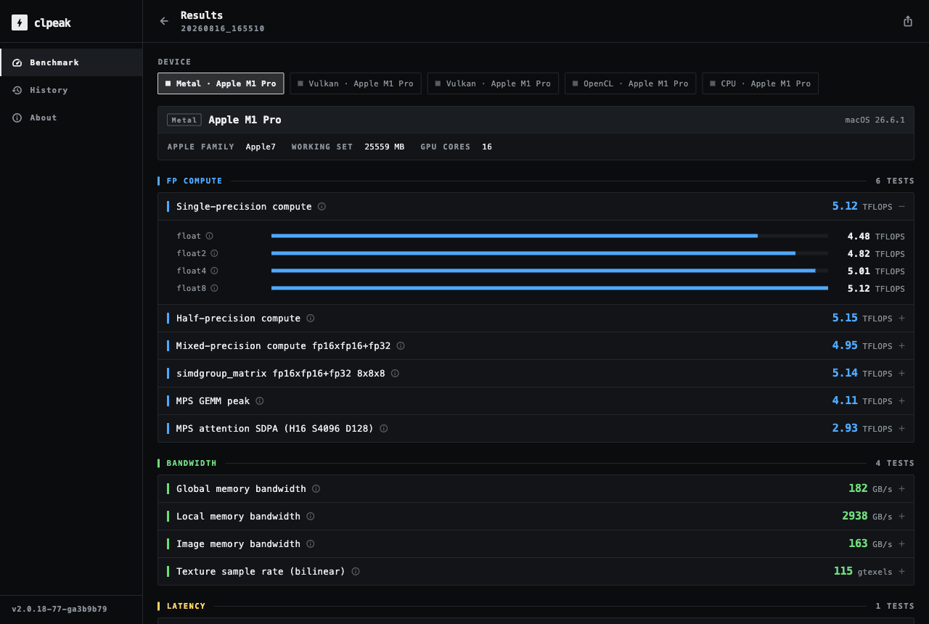Viewport: 929px width, 624px height.
Task: Expand simdgroup_matrix row details
Action: coord(902,374)
